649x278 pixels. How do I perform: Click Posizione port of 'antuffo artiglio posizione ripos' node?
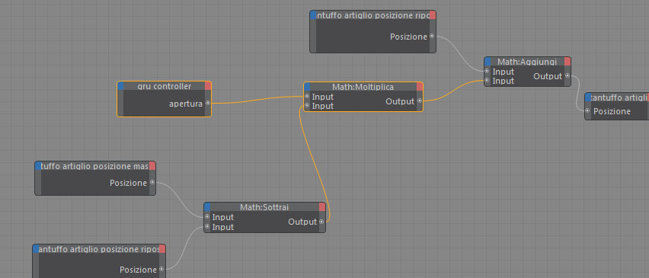coord(161,269)
